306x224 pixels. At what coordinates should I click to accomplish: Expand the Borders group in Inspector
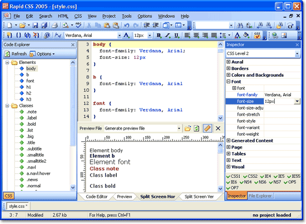[228, 68]
